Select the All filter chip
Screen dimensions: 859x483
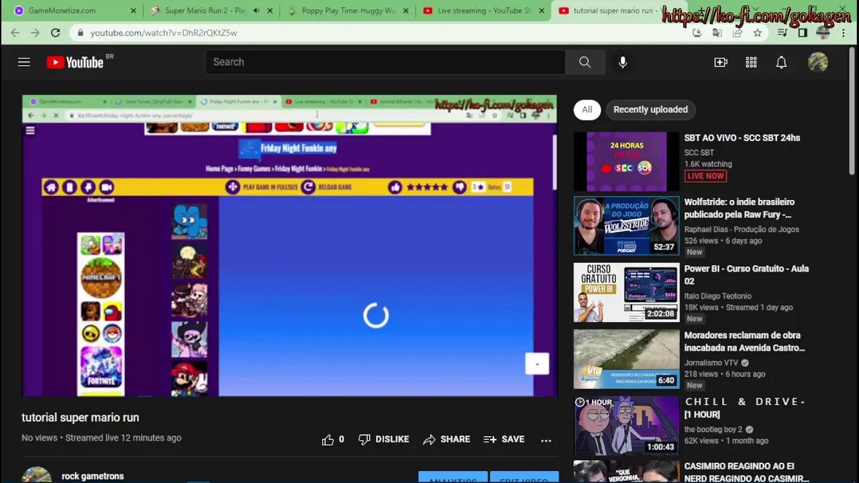click(587, 109)
